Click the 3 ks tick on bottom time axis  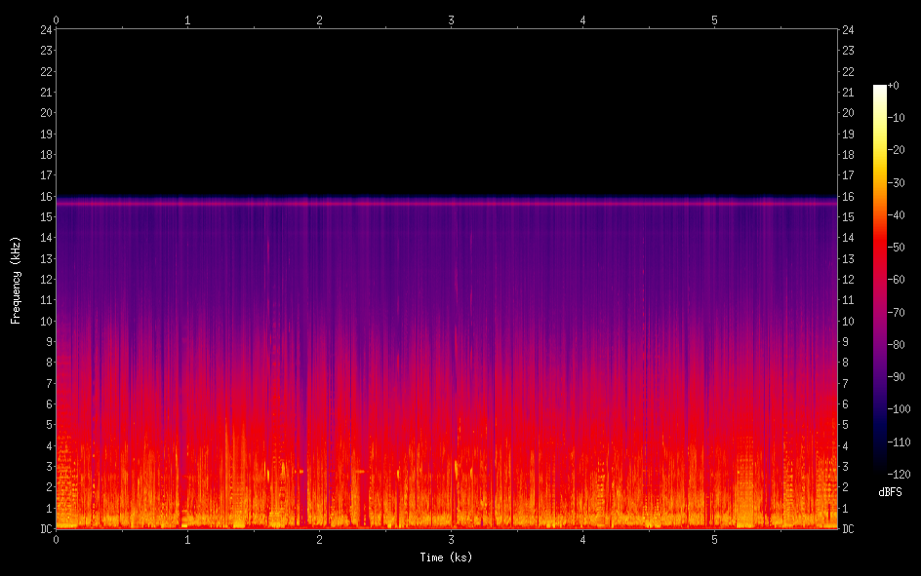451,539
